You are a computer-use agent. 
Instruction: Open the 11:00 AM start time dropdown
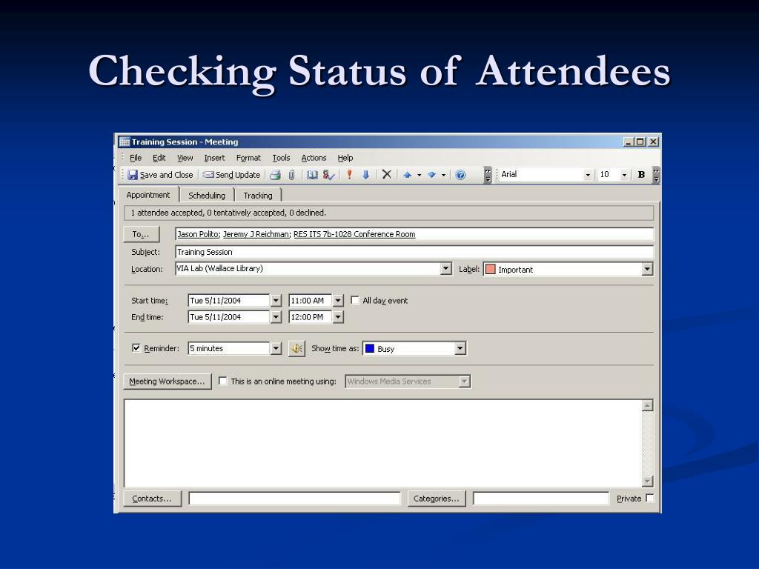(338, 301)
